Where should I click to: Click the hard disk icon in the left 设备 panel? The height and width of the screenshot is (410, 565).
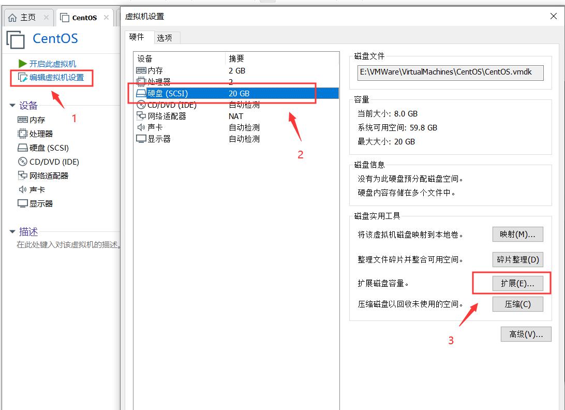(23, 148)
